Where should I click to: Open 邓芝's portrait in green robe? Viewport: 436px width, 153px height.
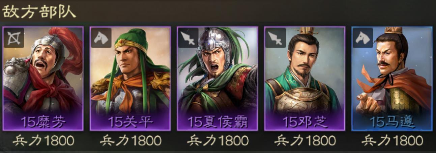click(x=305, y=79)
